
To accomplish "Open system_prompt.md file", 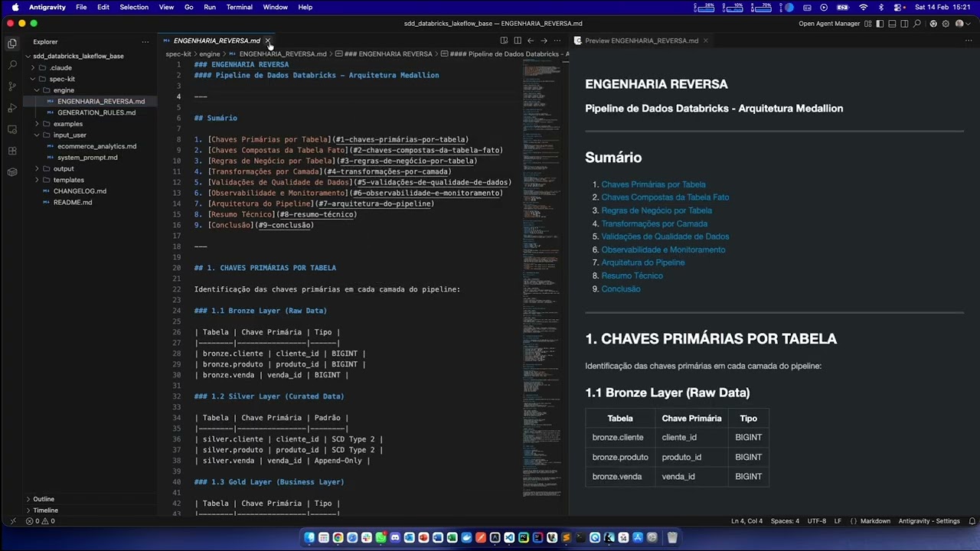I will click(x=87, y=158).
